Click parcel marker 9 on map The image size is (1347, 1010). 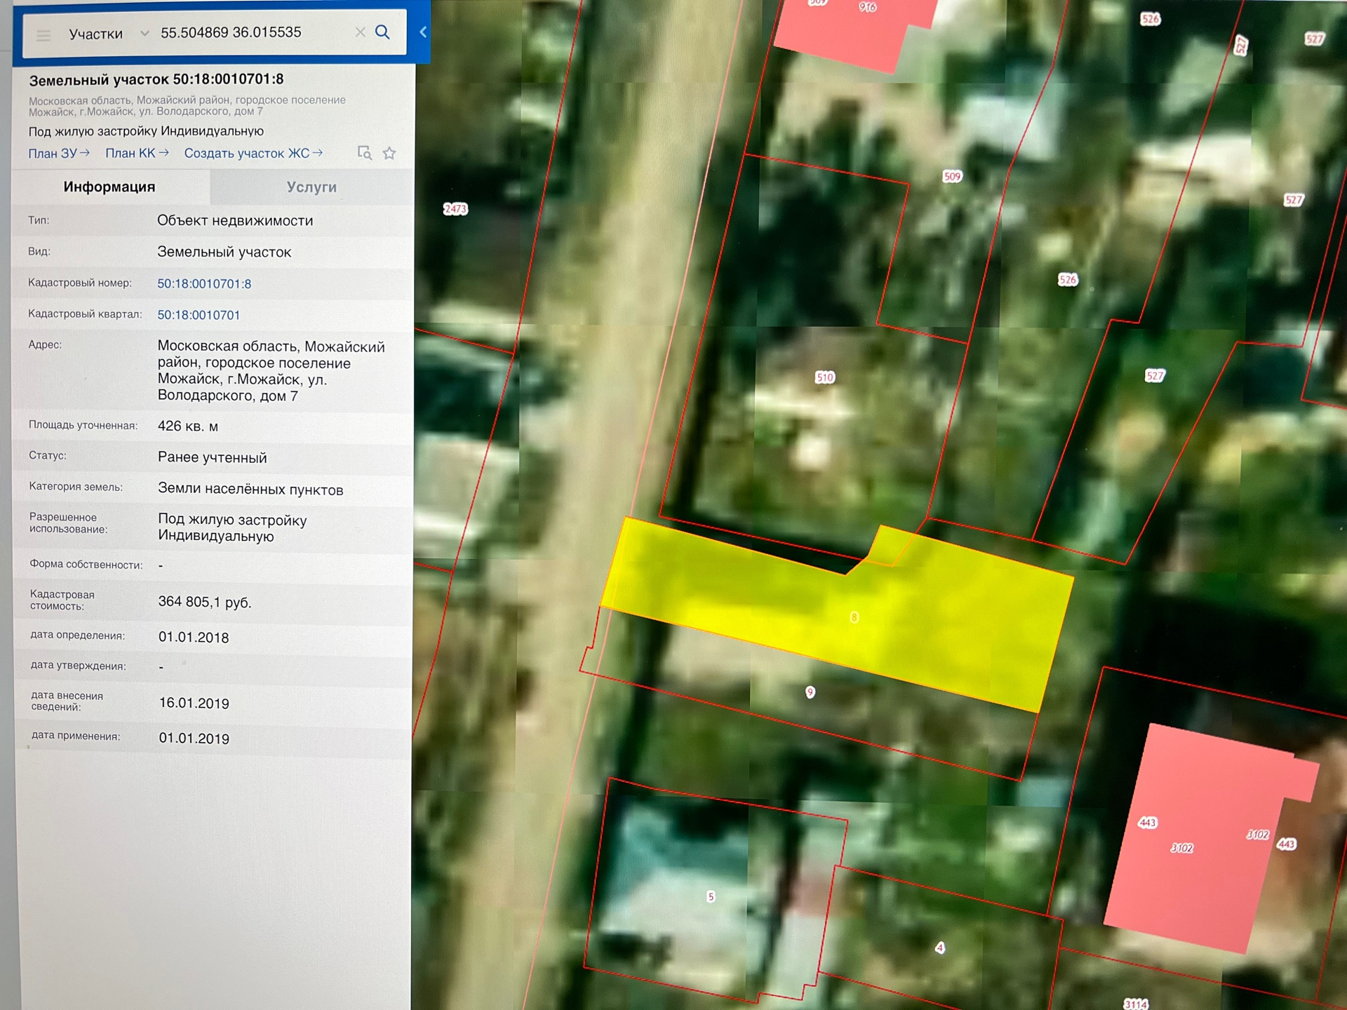pos(810,692)
